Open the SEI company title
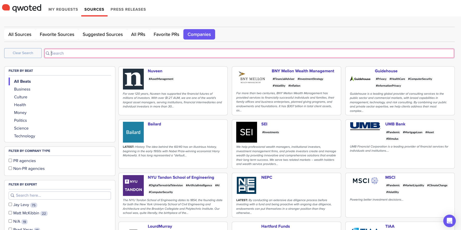Image resolution: width=461 pixels, height=230 pixels. coord(264,124)
